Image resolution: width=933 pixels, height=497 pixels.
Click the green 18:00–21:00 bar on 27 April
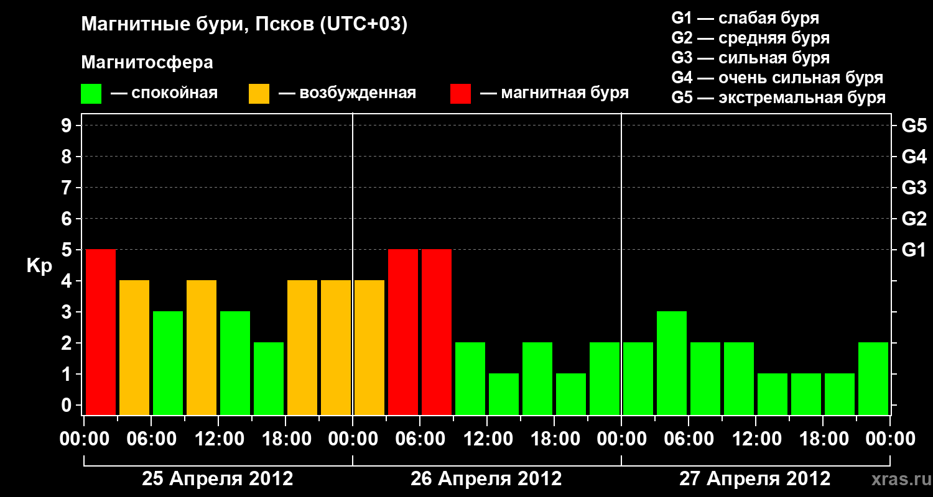point(840,394)
